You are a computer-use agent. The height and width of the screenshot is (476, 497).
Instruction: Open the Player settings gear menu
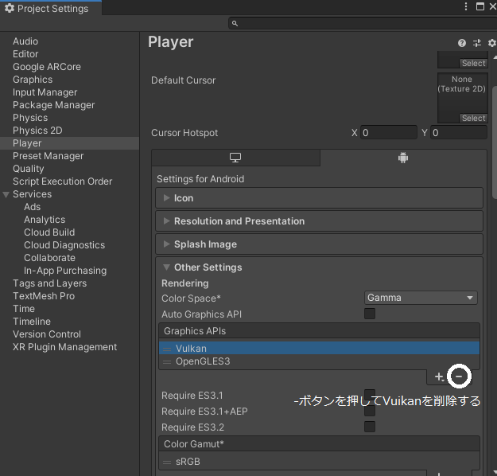[x=492, y=43]
